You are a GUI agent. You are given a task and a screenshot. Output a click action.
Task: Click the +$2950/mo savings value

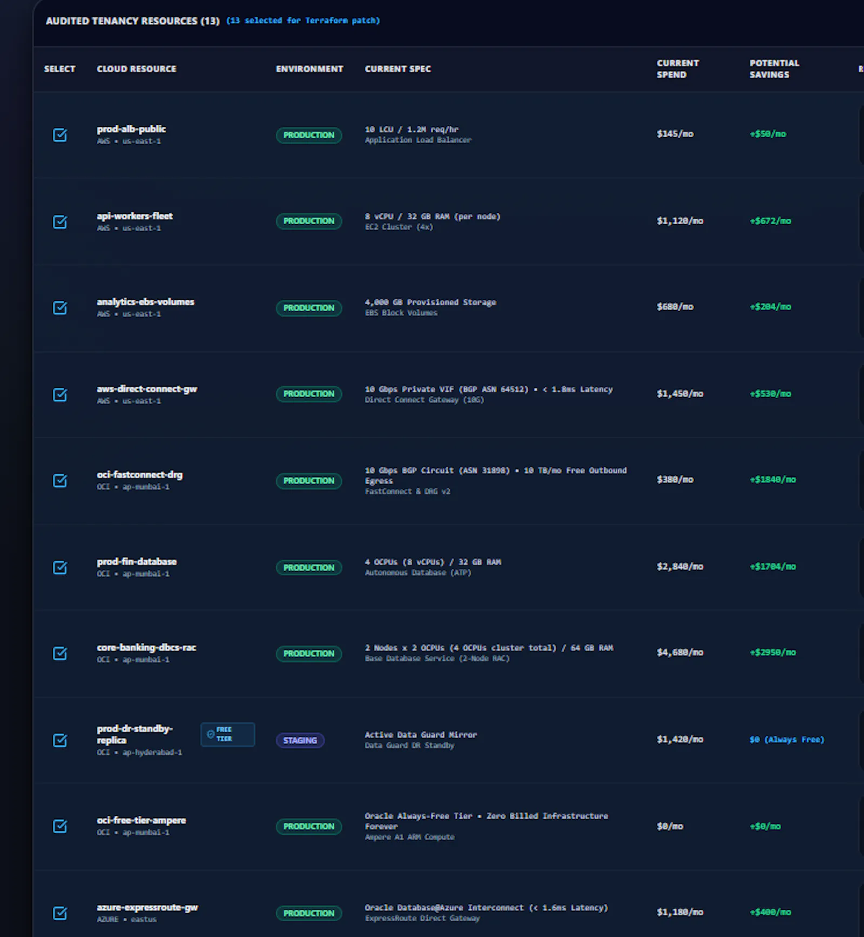772,652
